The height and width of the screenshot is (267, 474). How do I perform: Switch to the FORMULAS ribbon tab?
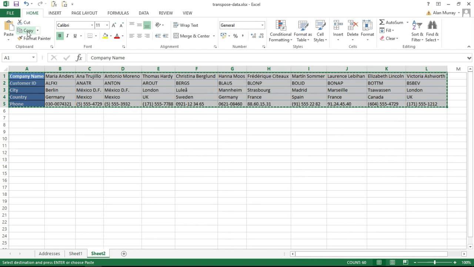118,13
